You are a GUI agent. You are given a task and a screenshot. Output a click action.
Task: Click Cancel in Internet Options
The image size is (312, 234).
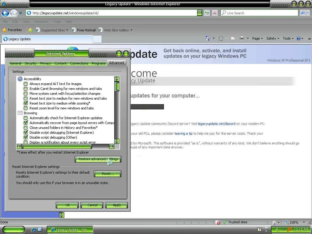[92, 205]
